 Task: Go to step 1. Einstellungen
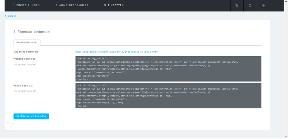pyautogui.click(x=26, y=5)
